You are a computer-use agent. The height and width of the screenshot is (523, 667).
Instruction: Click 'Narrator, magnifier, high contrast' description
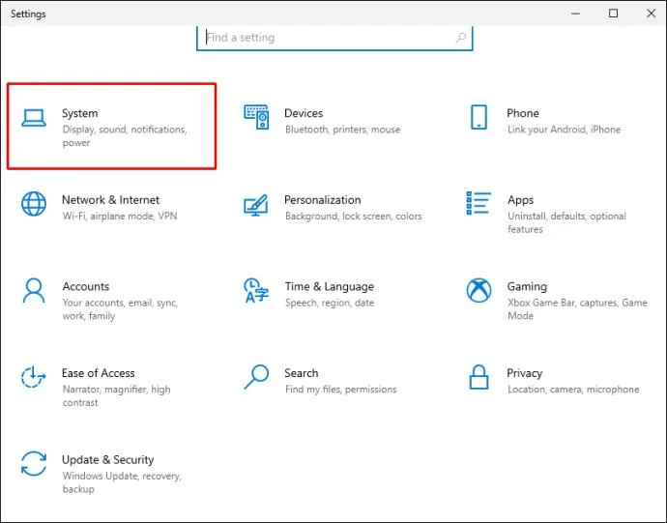(116, 395)
